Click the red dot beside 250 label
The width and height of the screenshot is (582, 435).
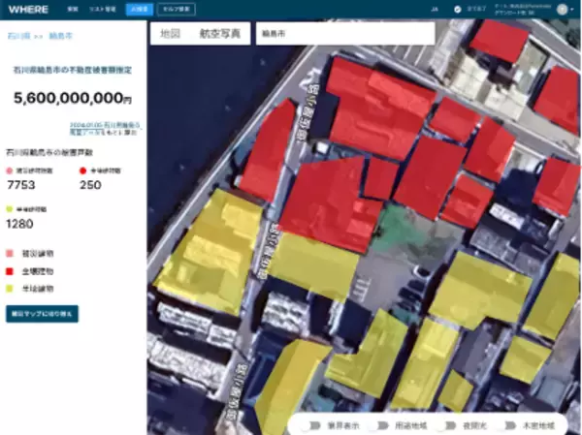[x=82, y=171]
